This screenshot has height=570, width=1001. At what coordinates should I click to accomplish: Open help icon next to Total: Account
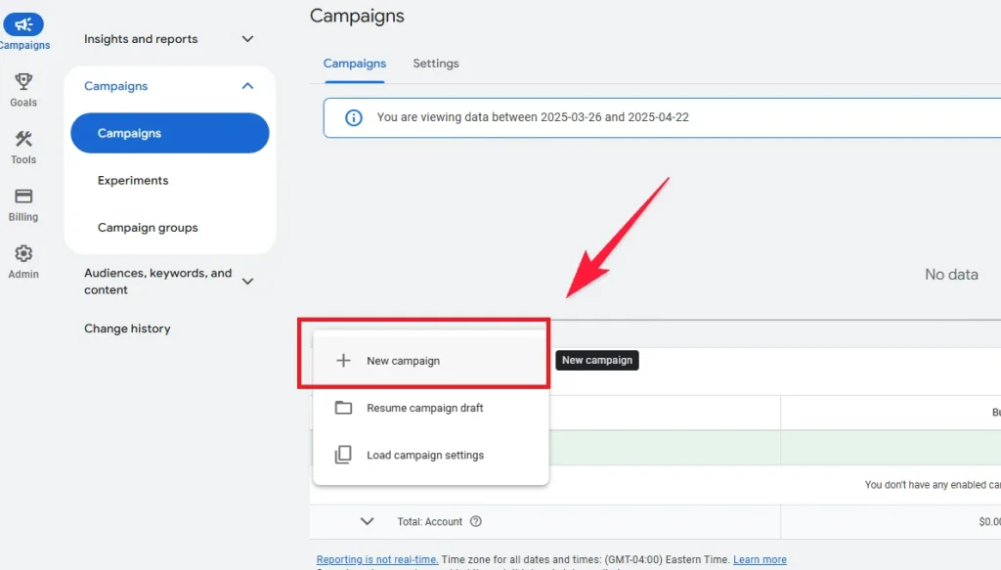(476, 521)
